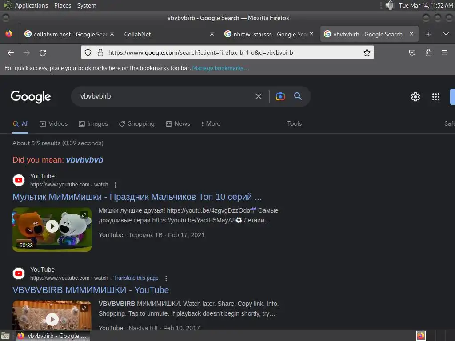
Task: Close the CollabNet tab
Action: coord(212,34)
